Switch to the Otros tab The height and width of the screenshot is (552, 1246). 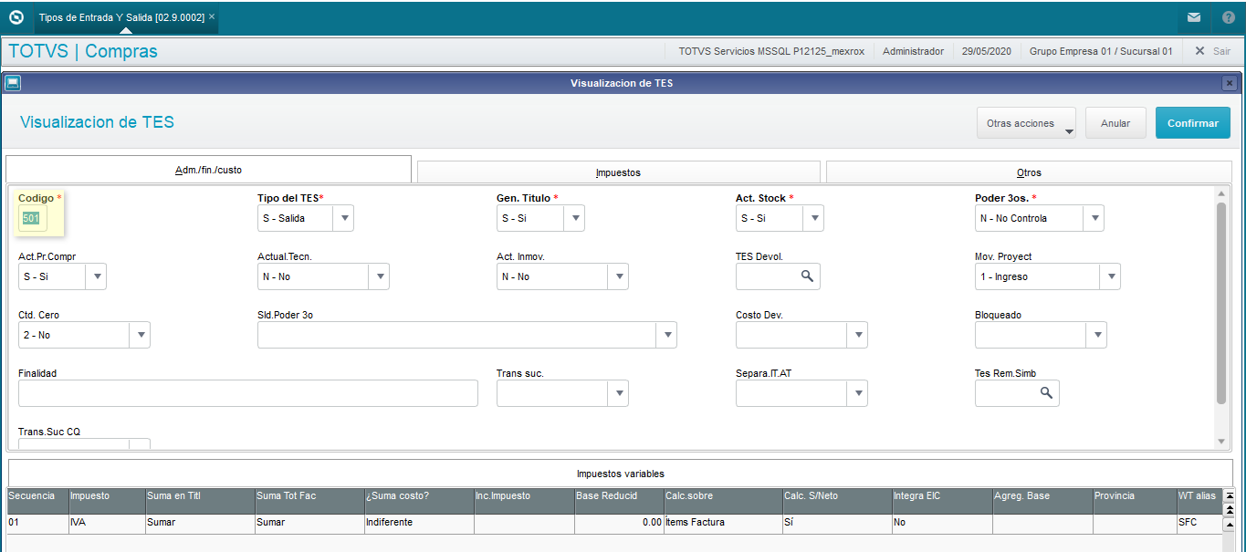1029,172
